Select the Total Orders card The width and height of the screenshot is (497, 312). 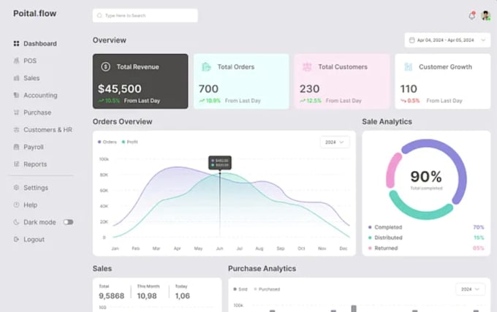(241, 81)
